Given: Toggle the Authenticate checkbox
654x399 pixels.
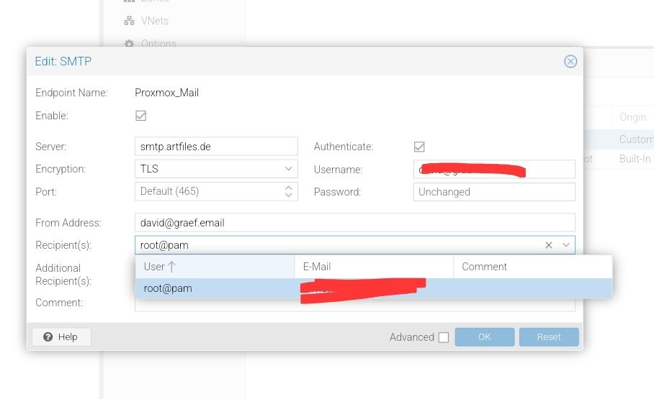Looking at the screenshot, I should pos(419,147).
